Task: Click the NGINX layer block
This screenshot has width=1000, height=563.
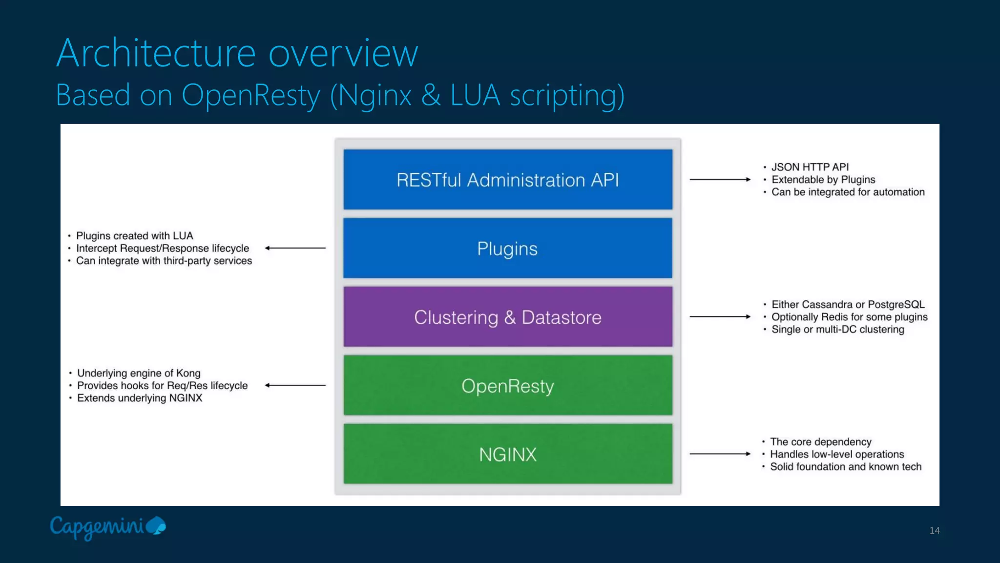Action: (x=508, y=454)
